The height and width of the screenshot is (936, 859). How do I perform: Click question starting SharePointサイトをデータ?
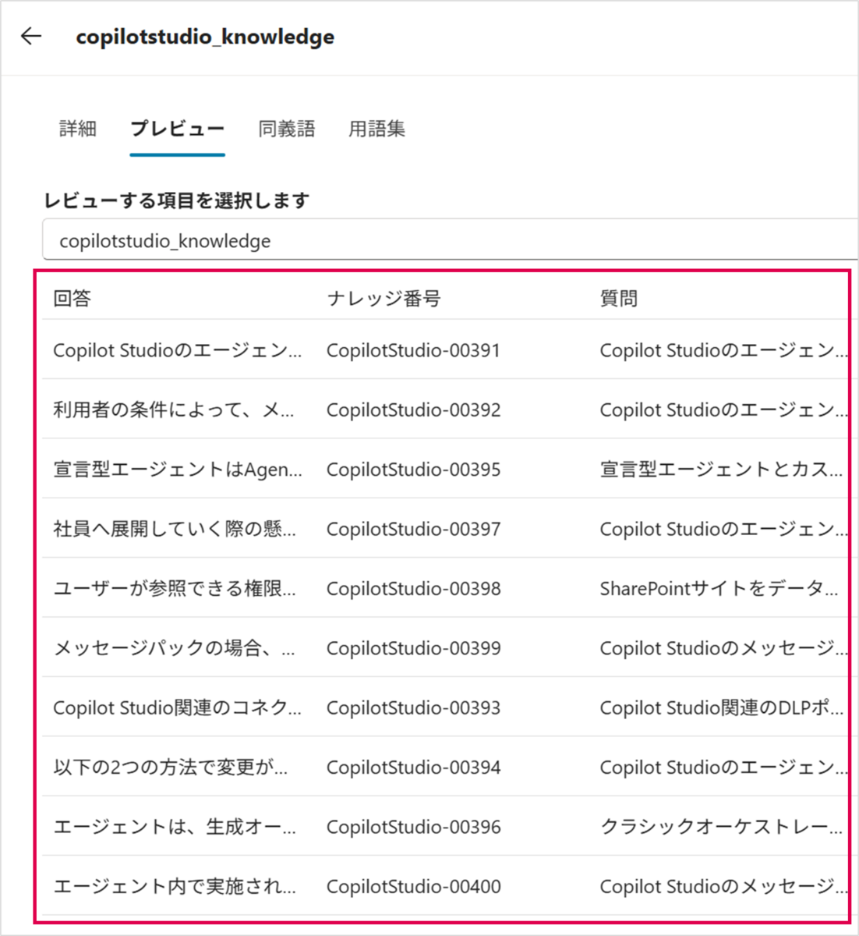click(x=719, y=589)
